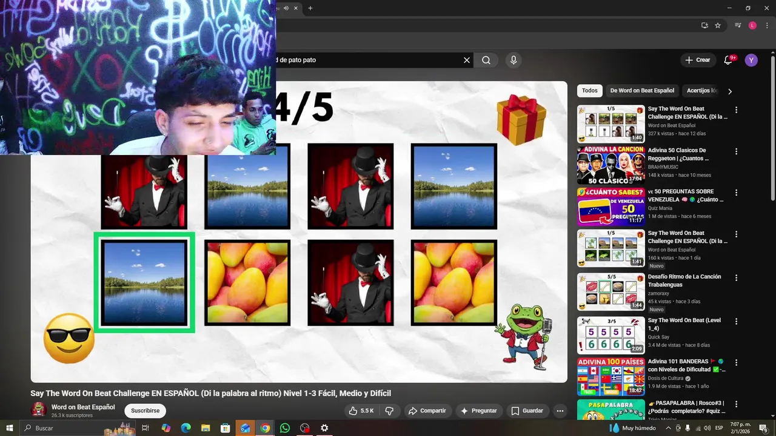
Task: Open Task View on the taskbar
Action: (x=145, y=428)
